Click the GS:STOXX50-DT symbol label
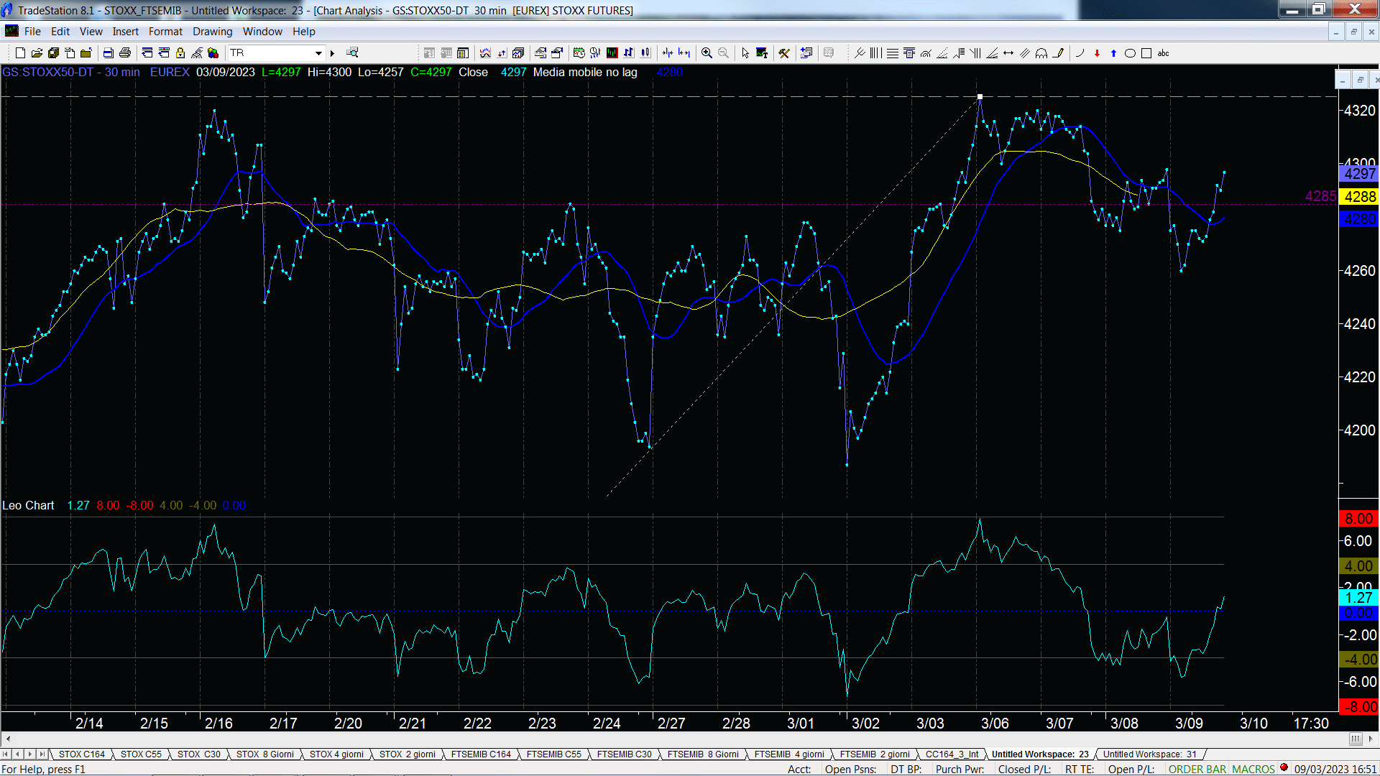The image size is (1380, 776). 47,73
